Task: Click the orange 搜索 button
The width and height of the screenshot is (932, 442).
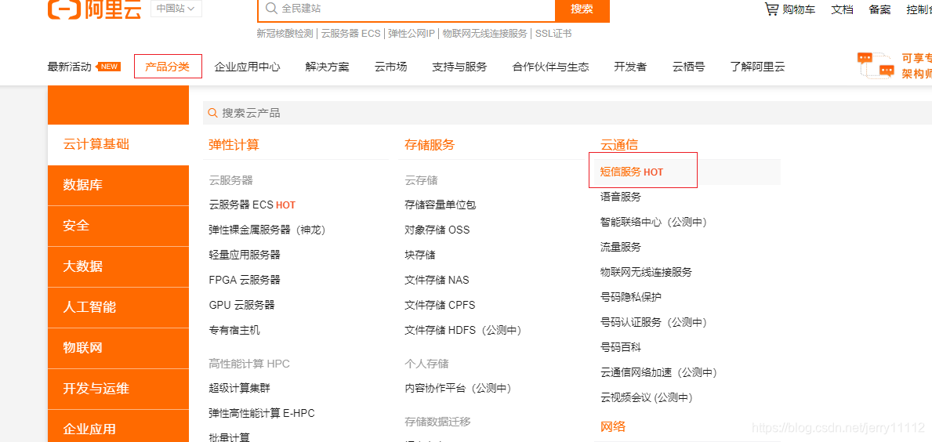Action: pos(582,9)
